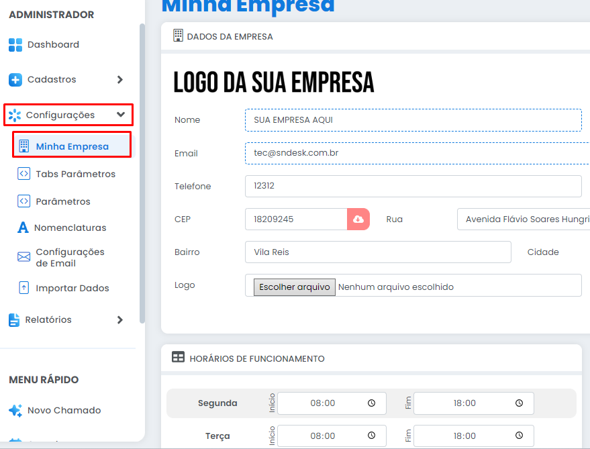Screen dimensions: 590x449
Task: Click the Dashboard grid icon
Action: [x=15, y=45]
